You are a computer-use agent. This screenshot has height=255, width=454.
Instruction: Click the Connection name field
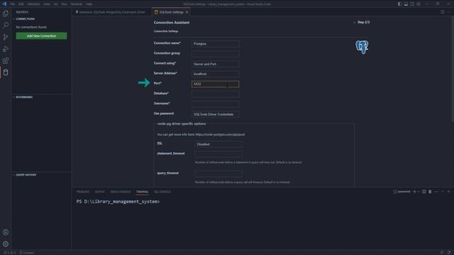click(x=215, y=44)
